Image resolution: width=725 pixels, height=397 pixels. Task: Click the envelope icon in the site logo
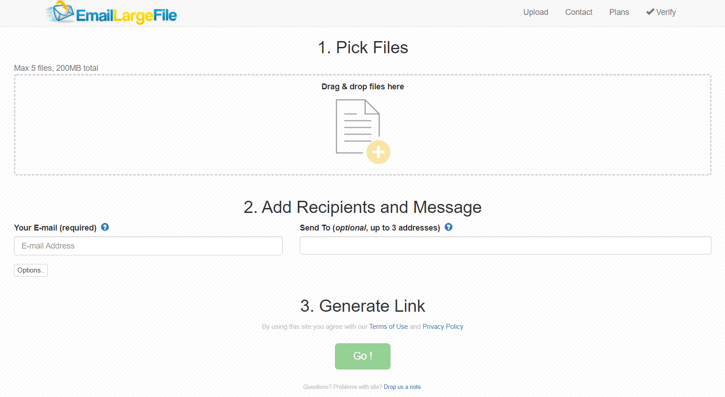click(x=60, y=13)
